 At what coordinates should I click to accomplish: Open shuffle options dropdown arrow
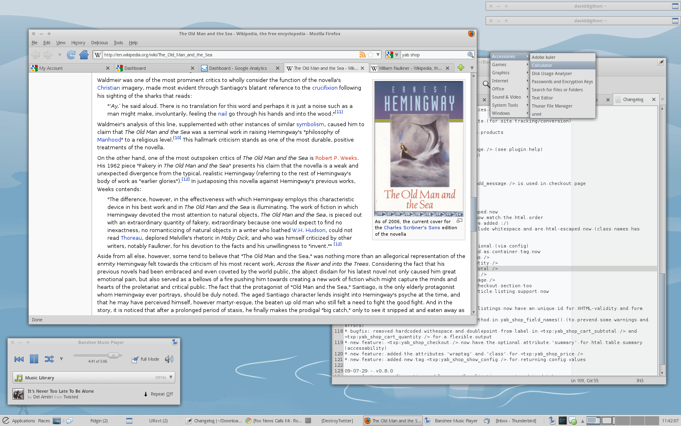(x=61, y=359)
